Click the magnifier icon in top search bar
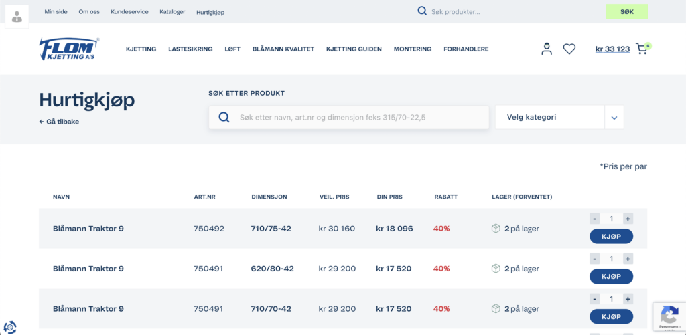Image resolution: width=686 pixels, height=335 pixels. [422, 11]
